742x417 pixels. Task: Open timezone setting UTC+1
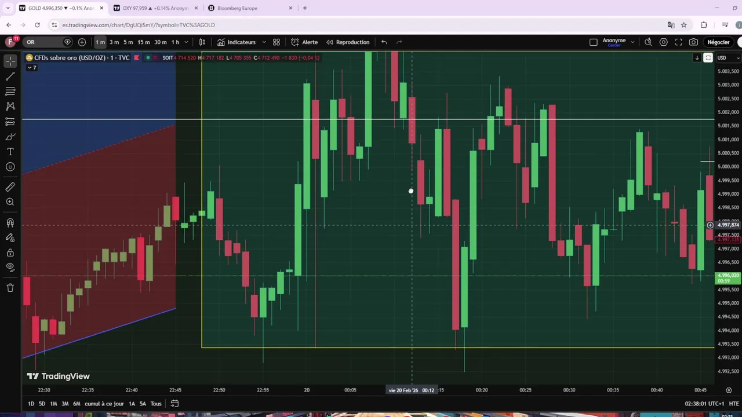704,404
